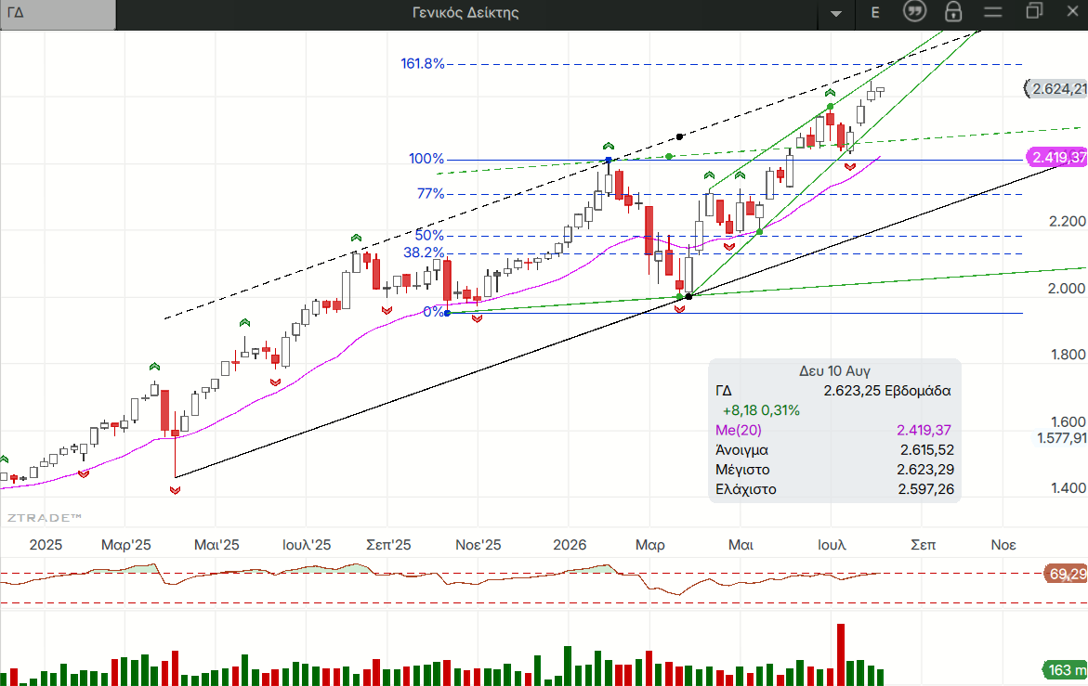Click the RSI value tag 69,29
The image size is (1088, 686).
tap(1066, 574)
